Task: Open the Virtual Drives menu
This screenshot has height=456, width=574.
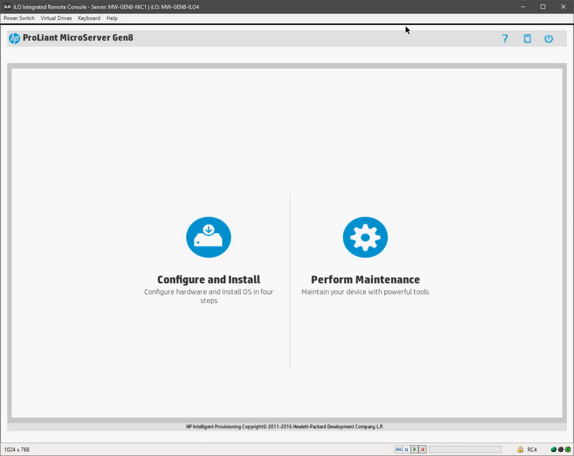Action: point(56,18)
